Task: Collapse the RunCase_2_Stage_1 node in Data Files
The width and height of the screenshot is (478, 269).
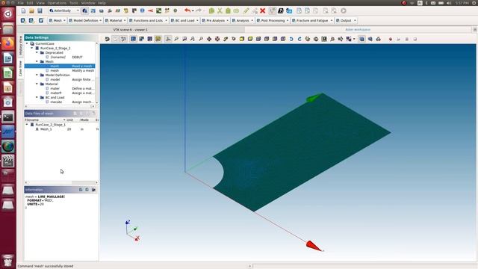Action: 27,125
